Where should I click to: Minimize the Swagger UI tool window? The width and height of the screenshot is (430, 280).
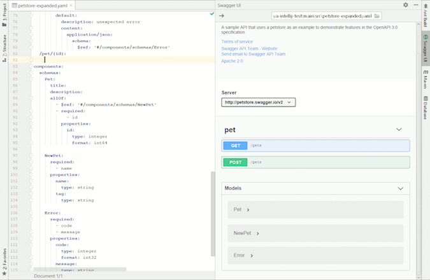click(x=415, y=4)
